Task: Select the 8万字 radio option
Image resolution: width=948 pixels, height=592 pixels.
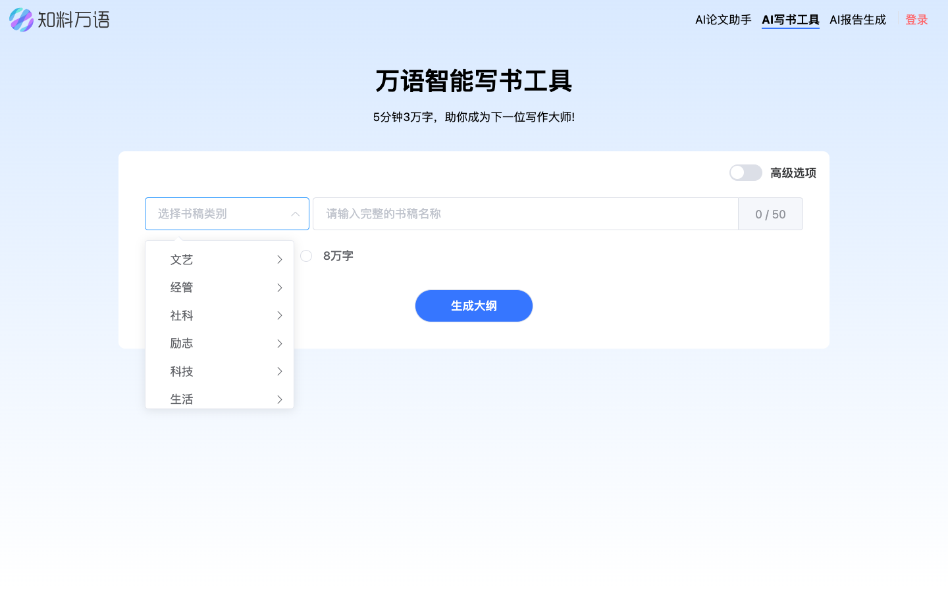Action: 305,256
